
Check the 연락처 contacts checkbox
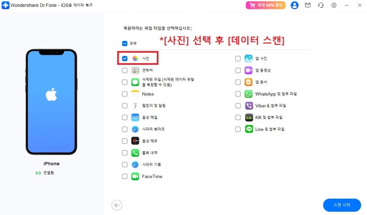pos(125,70)
